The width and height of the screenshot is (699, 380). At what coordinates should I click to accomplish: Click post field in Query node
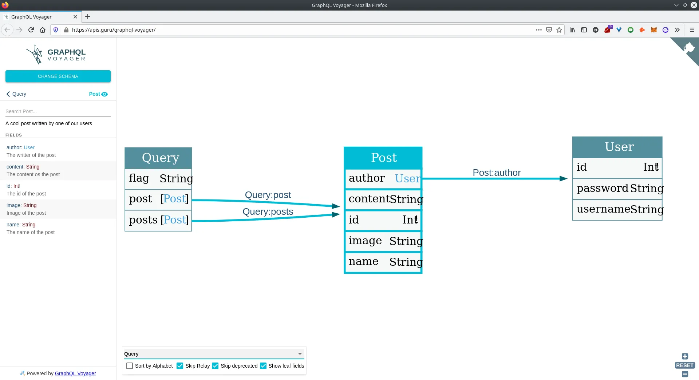click(158, 199)
